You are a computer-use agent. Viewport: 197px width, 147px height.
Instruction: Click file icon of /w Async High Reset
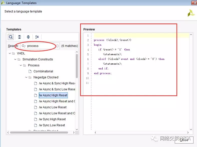(x=36, y=95)
